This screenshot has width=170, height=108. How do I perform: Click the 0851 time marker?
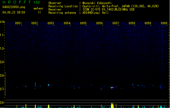point(18,23)
